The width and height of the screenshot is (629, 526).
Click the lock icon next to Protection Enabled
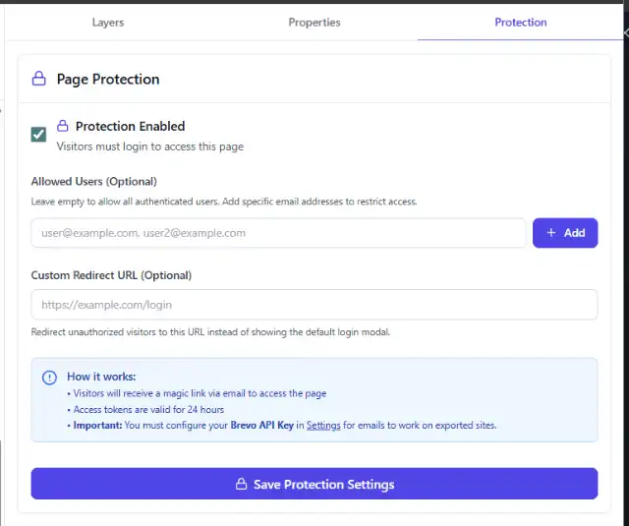63,126
